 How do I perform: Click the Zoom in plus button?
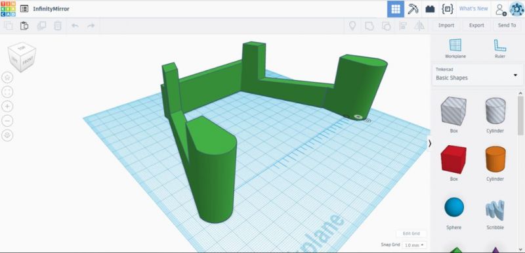[7, 106]
